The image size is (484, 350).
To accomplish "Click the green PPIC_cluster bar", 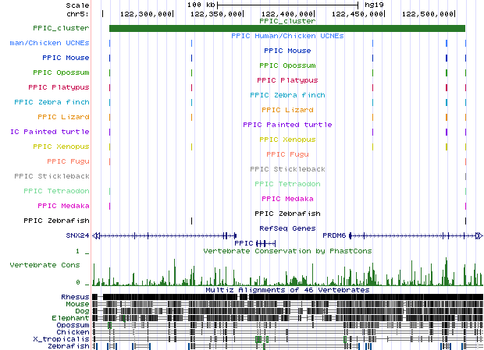I will [x=287, y=29].
